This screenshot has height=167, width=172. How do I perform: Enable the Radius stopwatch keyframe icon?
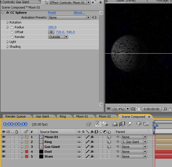coord(12,27)
